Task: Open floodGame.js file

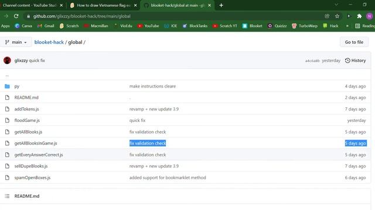Action: 27,120
